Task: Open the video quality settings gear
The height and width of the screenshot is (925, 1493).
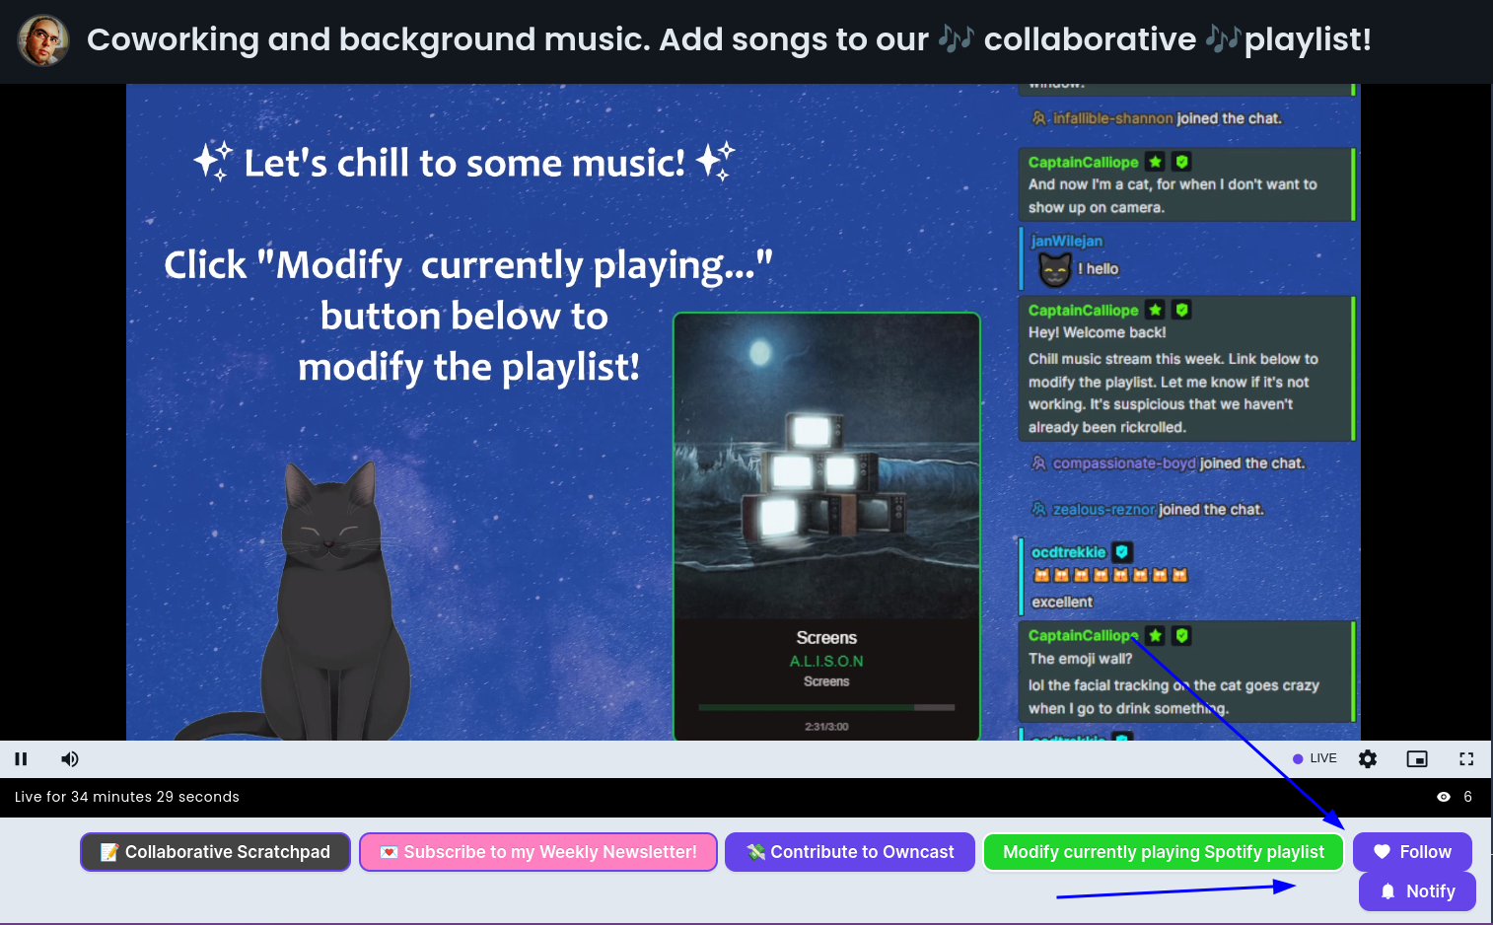Action: 1368,758
